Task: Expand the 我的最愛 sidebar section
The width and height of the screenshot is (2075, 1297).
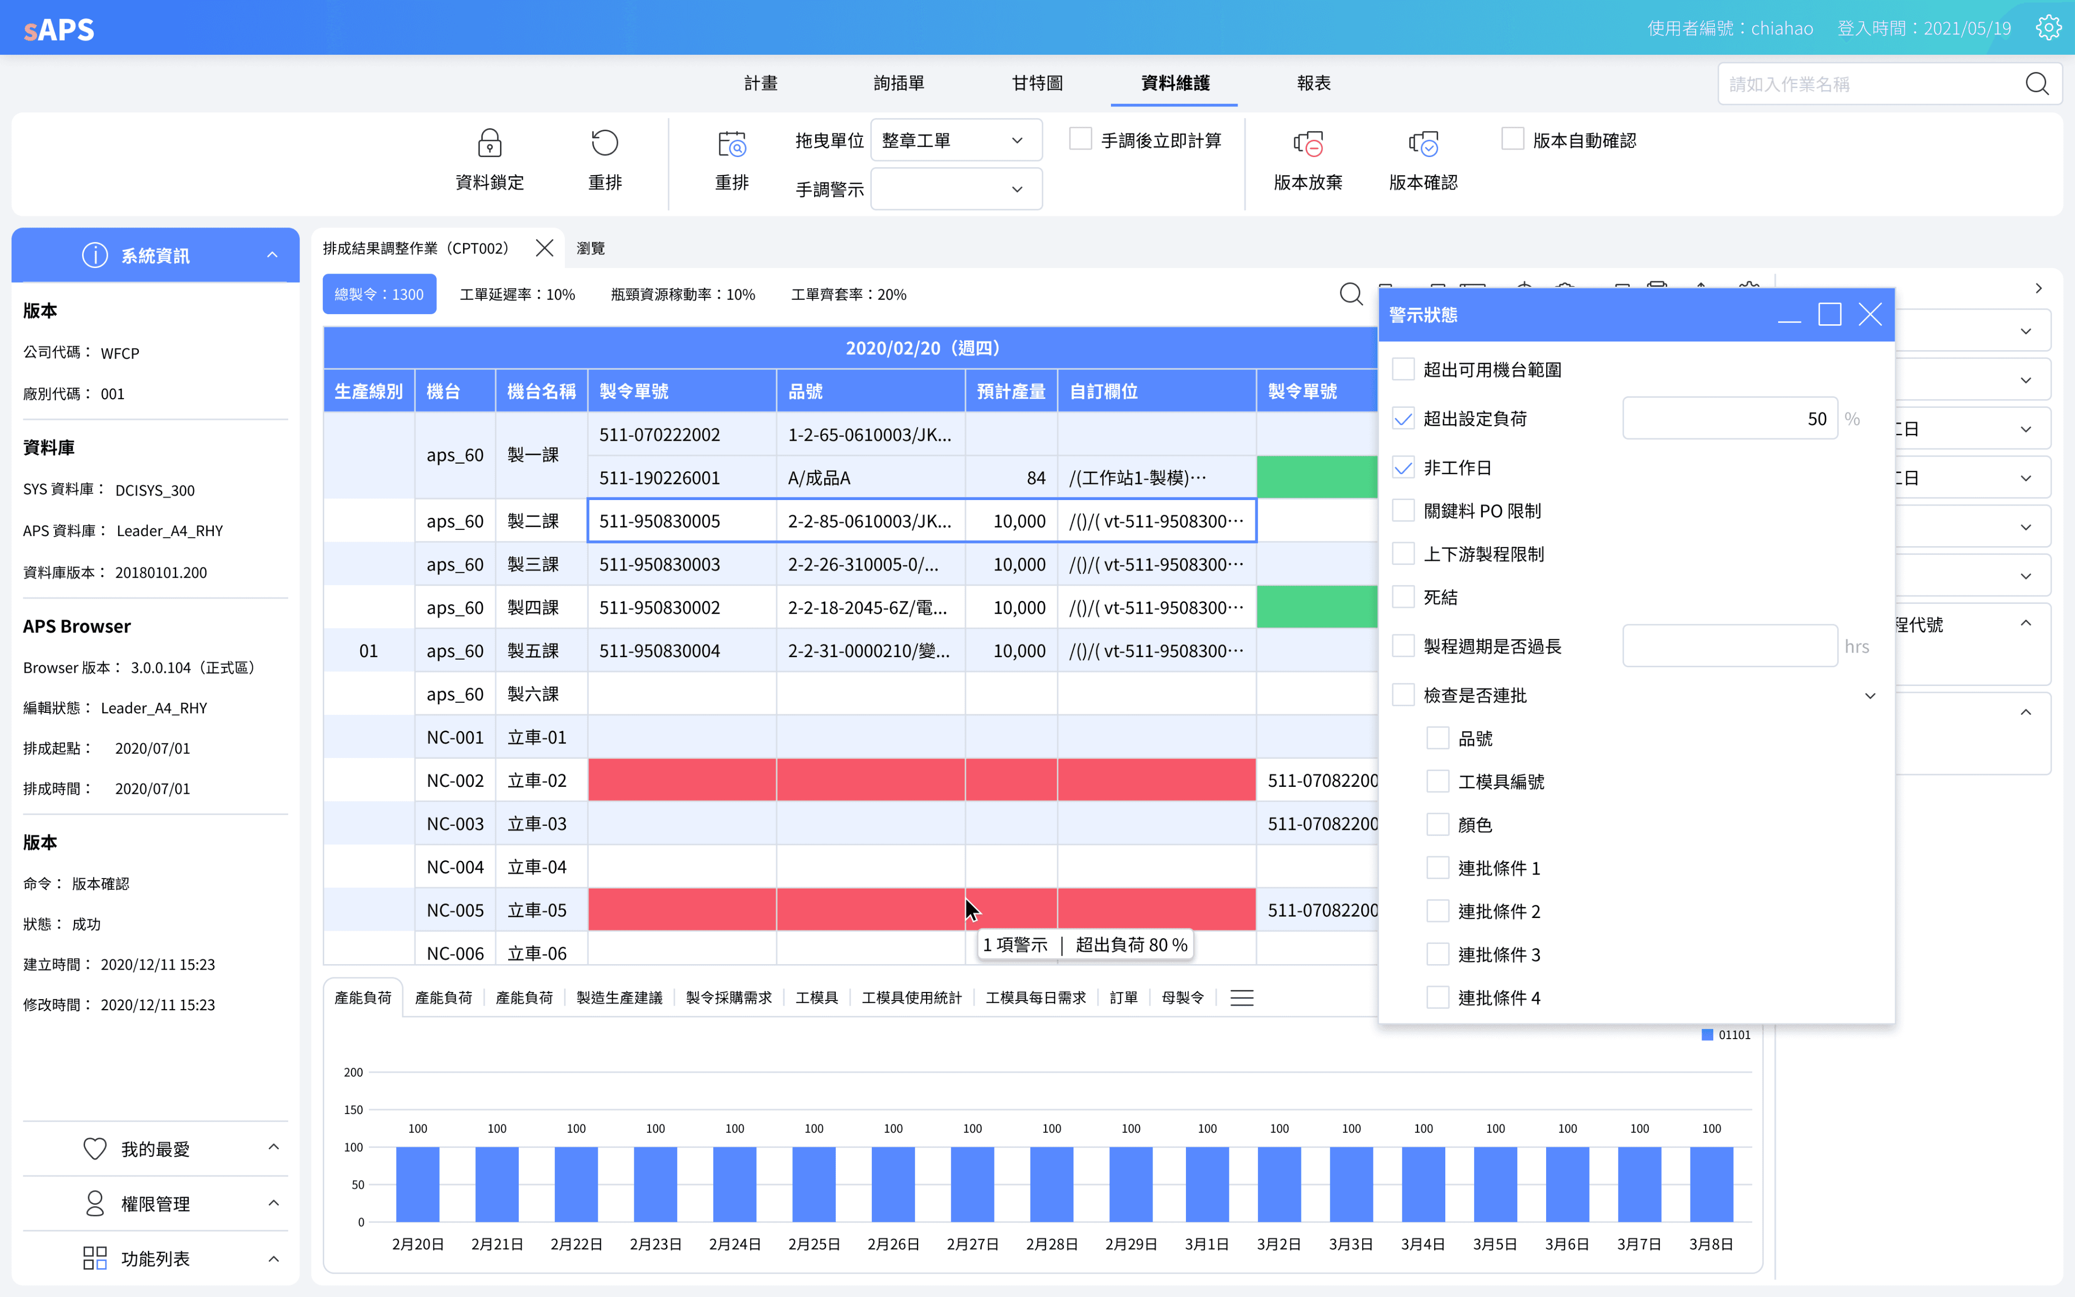Action: click(x=155, y=1149)
